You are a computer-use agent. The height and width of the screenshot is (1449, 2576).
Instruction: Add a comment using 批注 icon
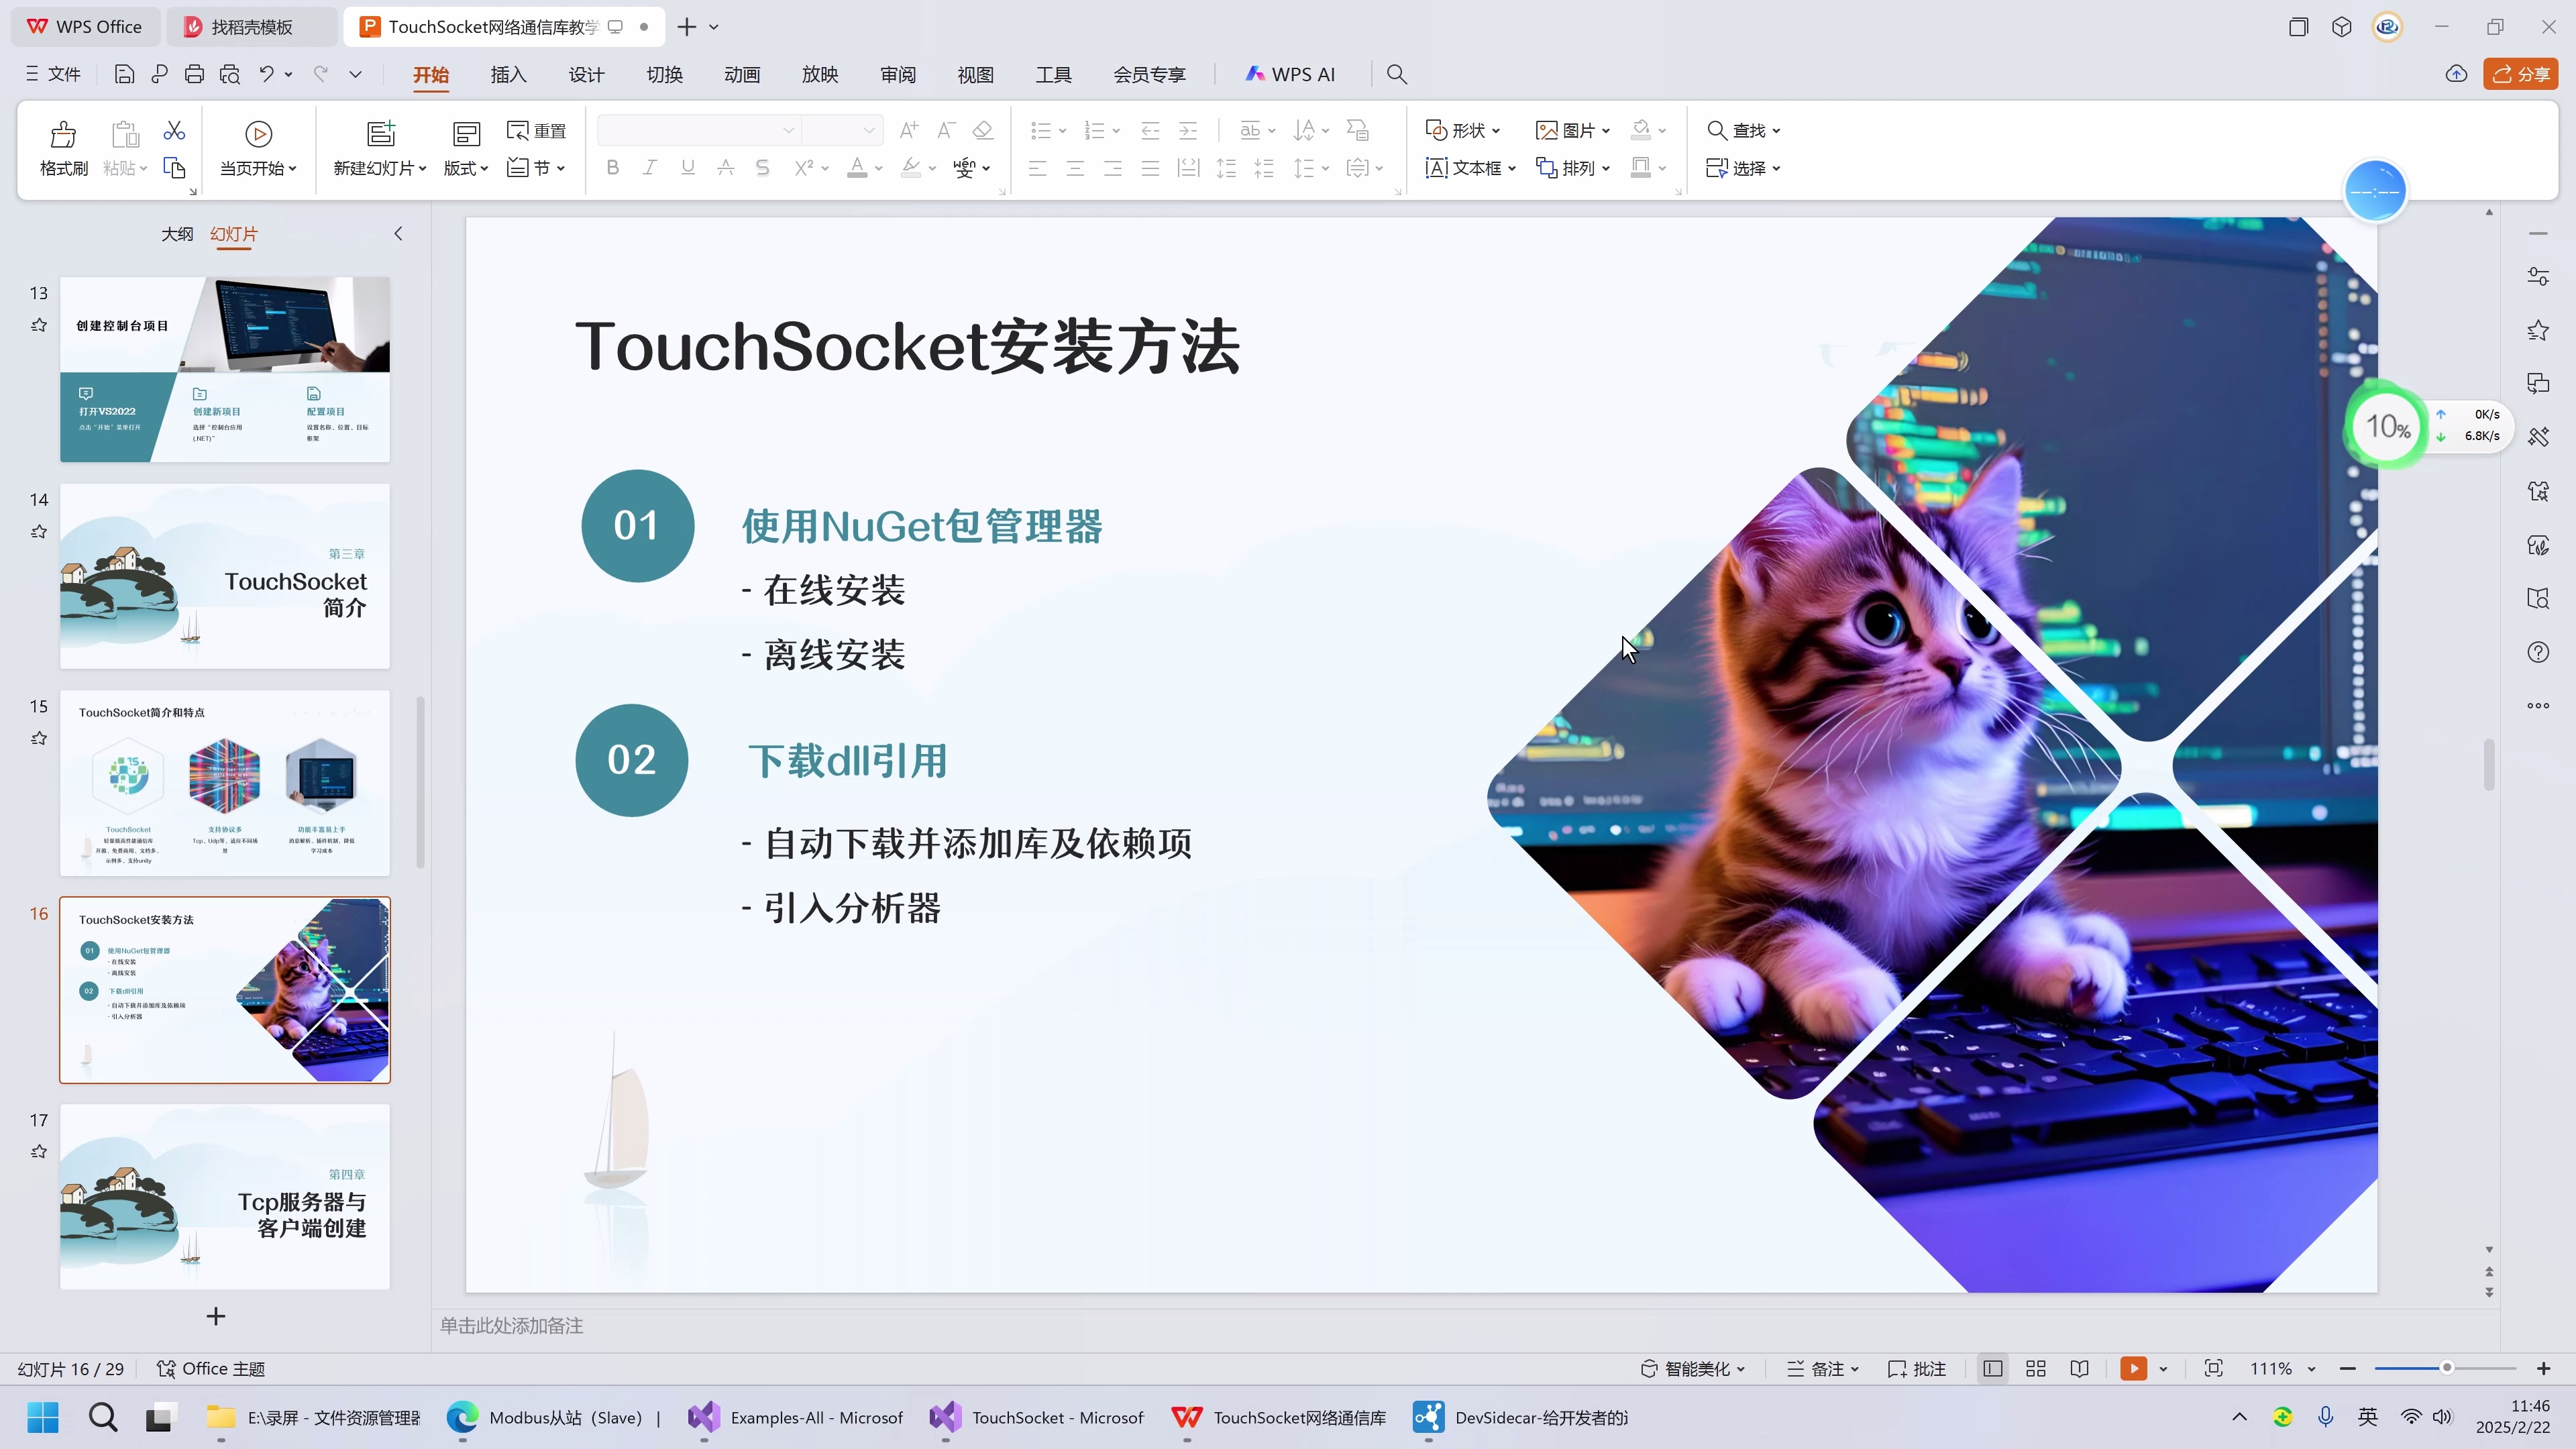[x=1915, y=1368]
